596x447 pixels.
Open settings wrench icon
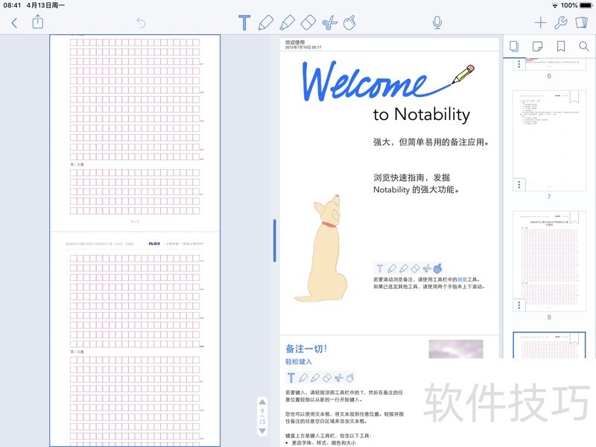click(561, 23)
